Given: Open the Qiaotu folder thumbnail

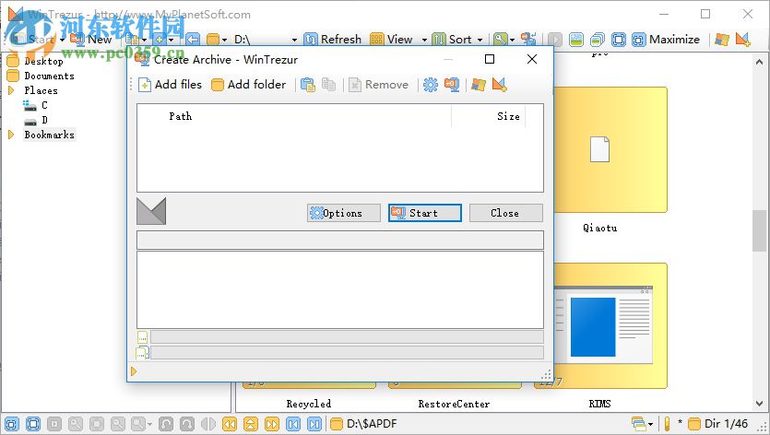Looking at the screenshot, I should (600, 149).
